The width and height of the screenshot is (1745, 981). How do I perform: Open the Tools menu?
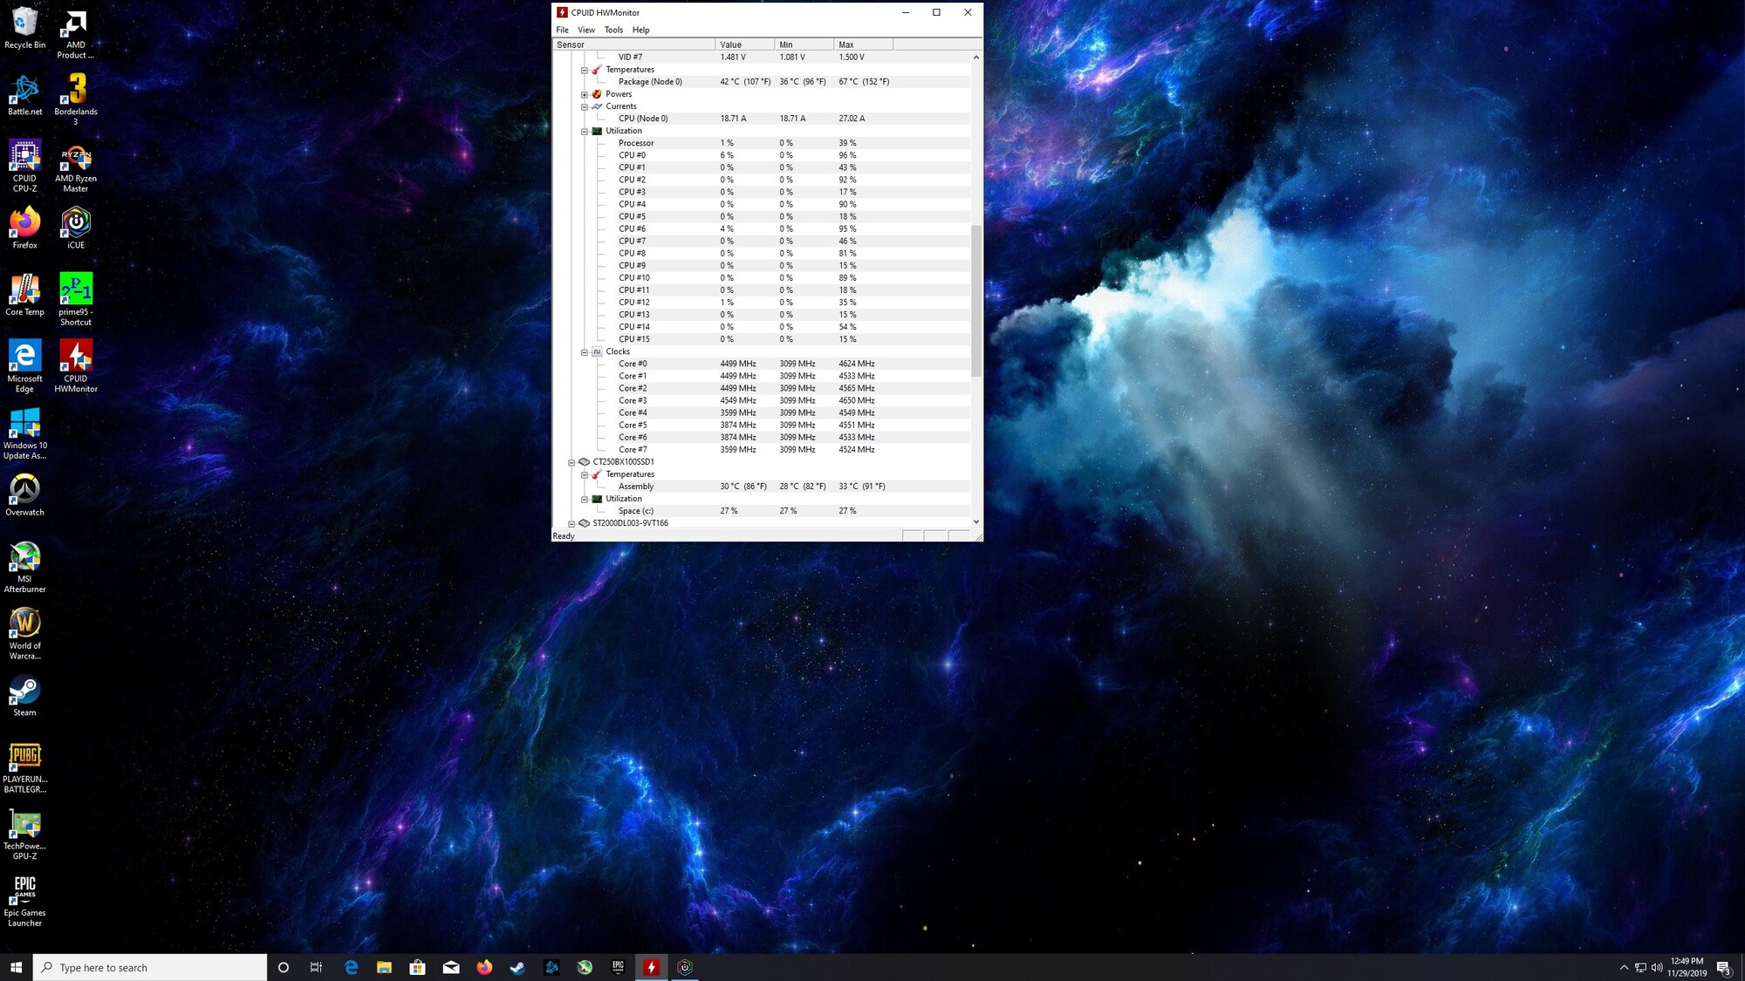pos(613,30)
